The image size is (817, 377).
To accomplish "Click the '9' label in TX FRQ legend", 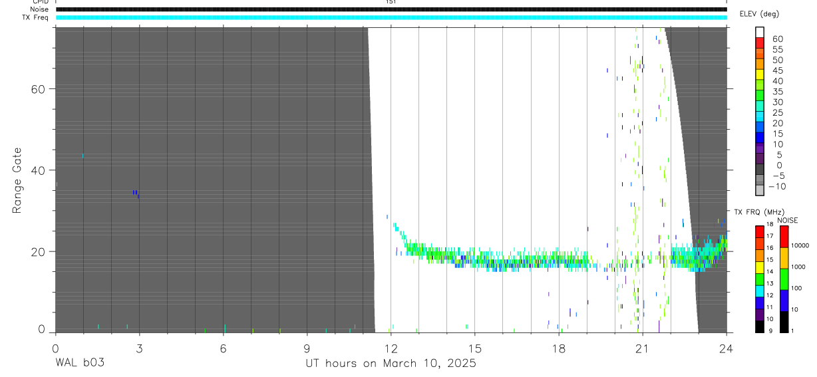I will [x=770, y=330].
